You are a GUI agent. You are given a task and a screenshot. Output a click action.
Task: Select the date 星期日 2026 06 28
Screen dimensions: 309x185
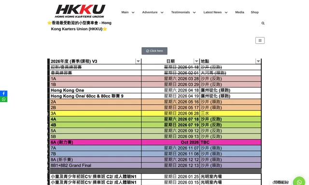point(170,113)
